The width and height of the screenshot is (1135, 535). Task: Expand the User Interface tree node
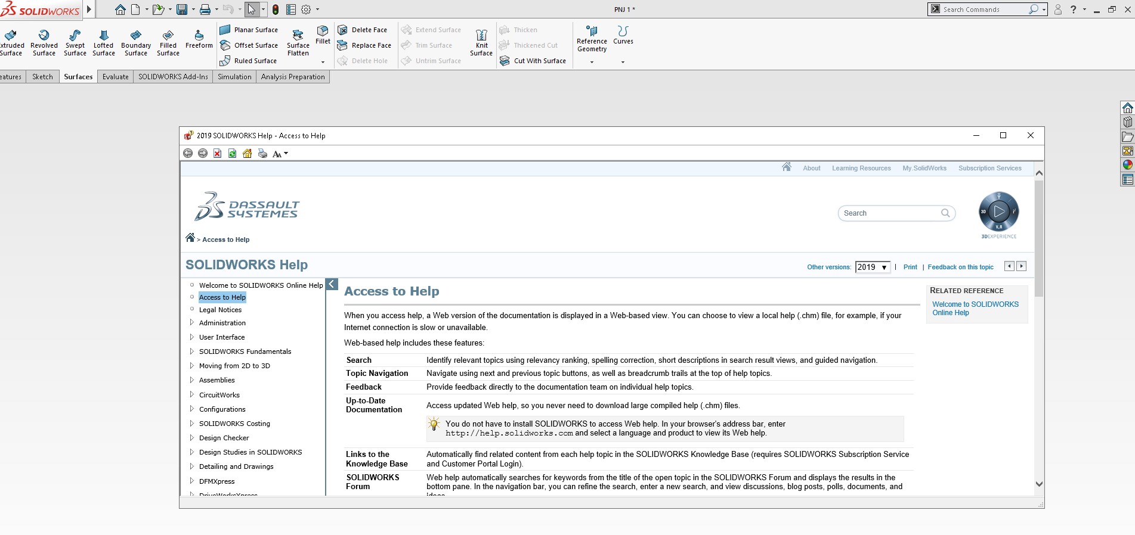coord(191,337)
